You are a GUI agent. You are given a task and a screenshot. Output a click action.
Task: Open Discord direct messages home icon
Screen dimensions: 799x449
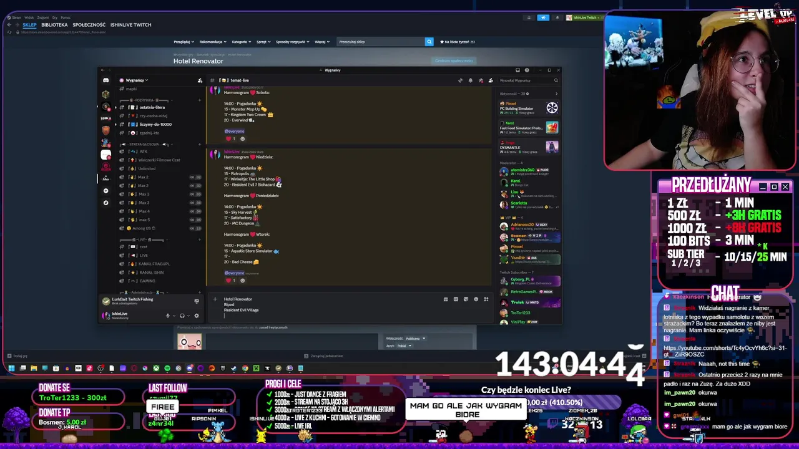pos(105,80)
